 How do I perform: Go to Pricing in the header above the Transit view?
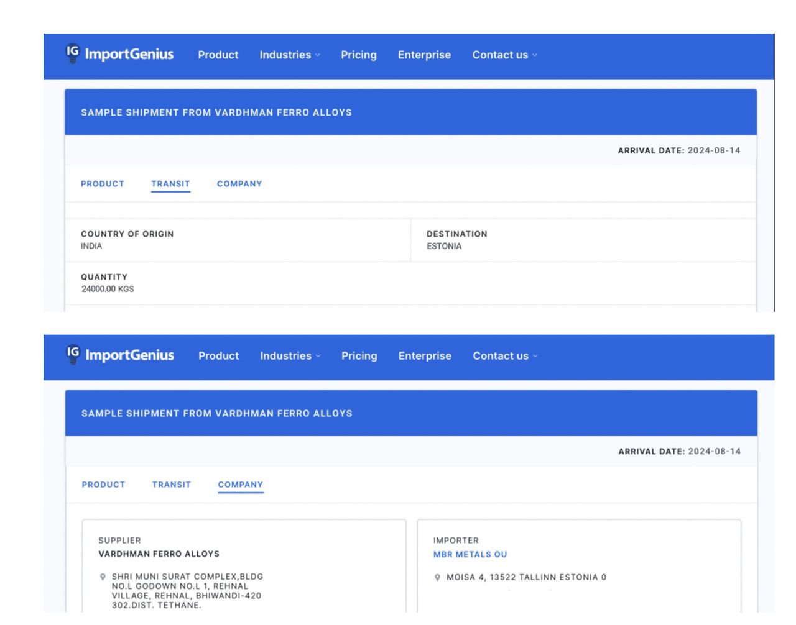pyautogui.click(x=359, y=55)
